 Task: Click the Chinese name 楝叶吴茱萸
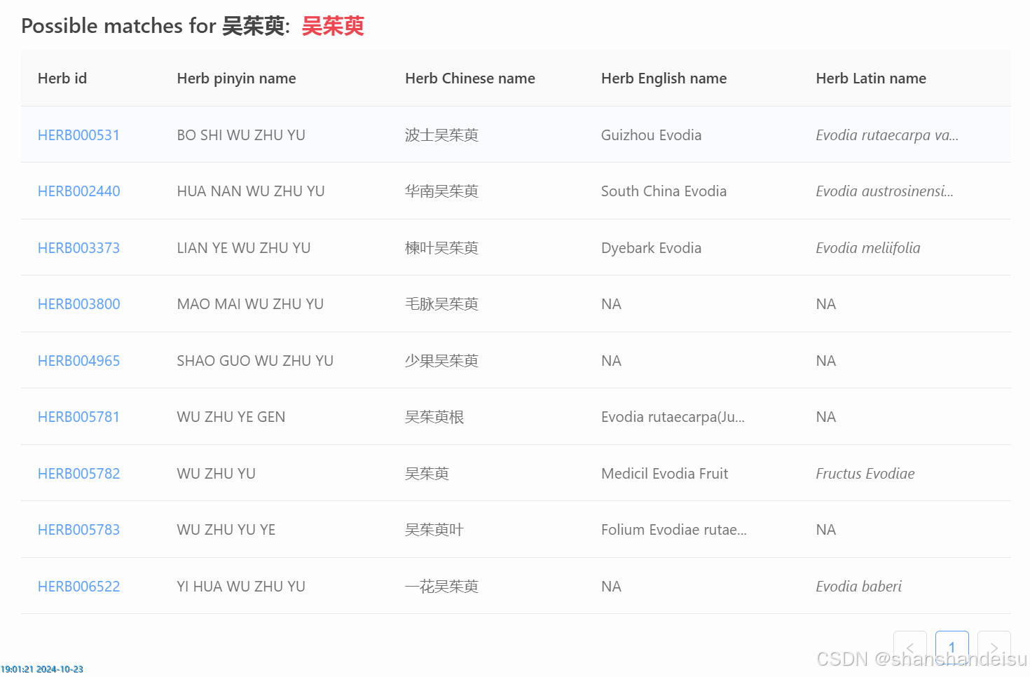(x=441, y=248)
